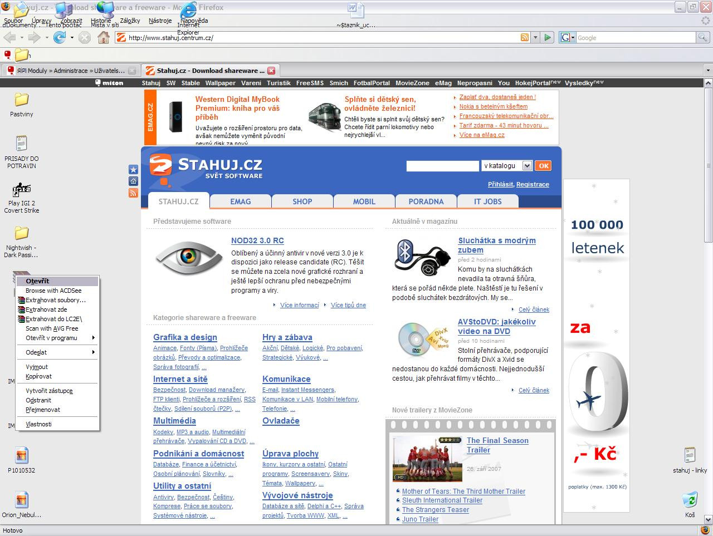Choose Extrahovat zde in context menu
713x536 pixels.
(x=57, y=309)
